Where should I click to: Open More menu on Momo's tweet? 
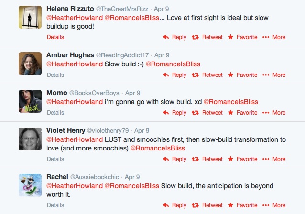(x=274, y=113)
